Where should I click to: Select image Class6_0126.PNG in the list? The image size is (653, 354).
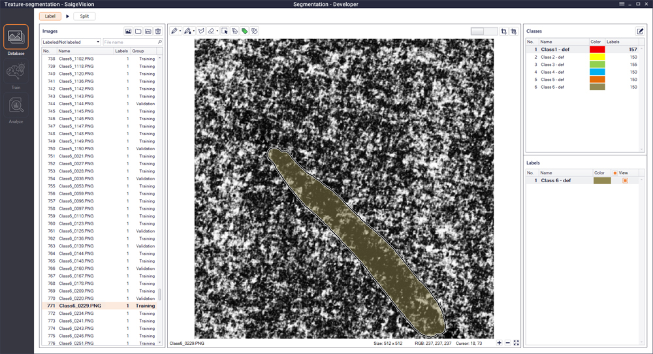coord(99,231)
